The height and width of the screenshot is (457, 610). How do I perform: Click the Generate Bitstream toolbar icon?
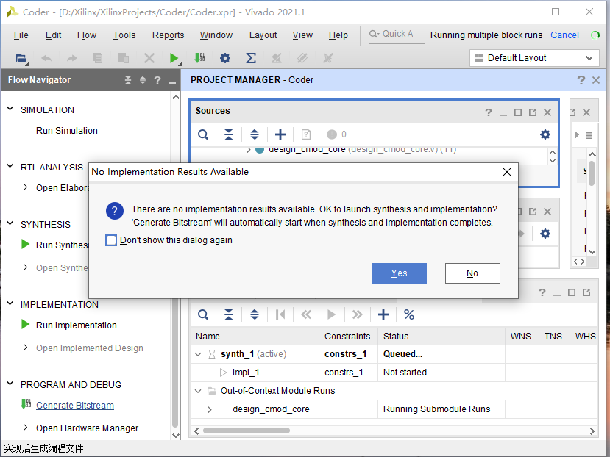click(200, 58)
